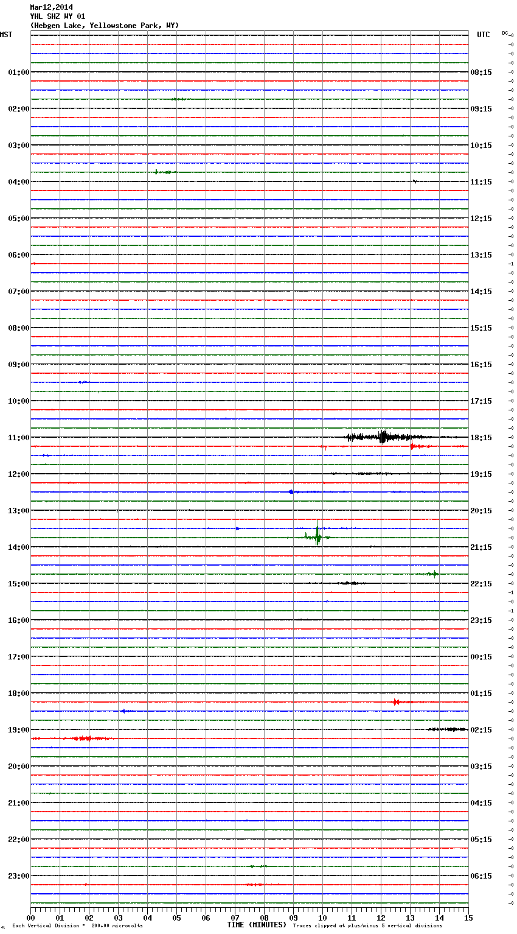Click the date label Mar12,2014
This screenshot has width=517, height=934.
[x=51, y=7]
